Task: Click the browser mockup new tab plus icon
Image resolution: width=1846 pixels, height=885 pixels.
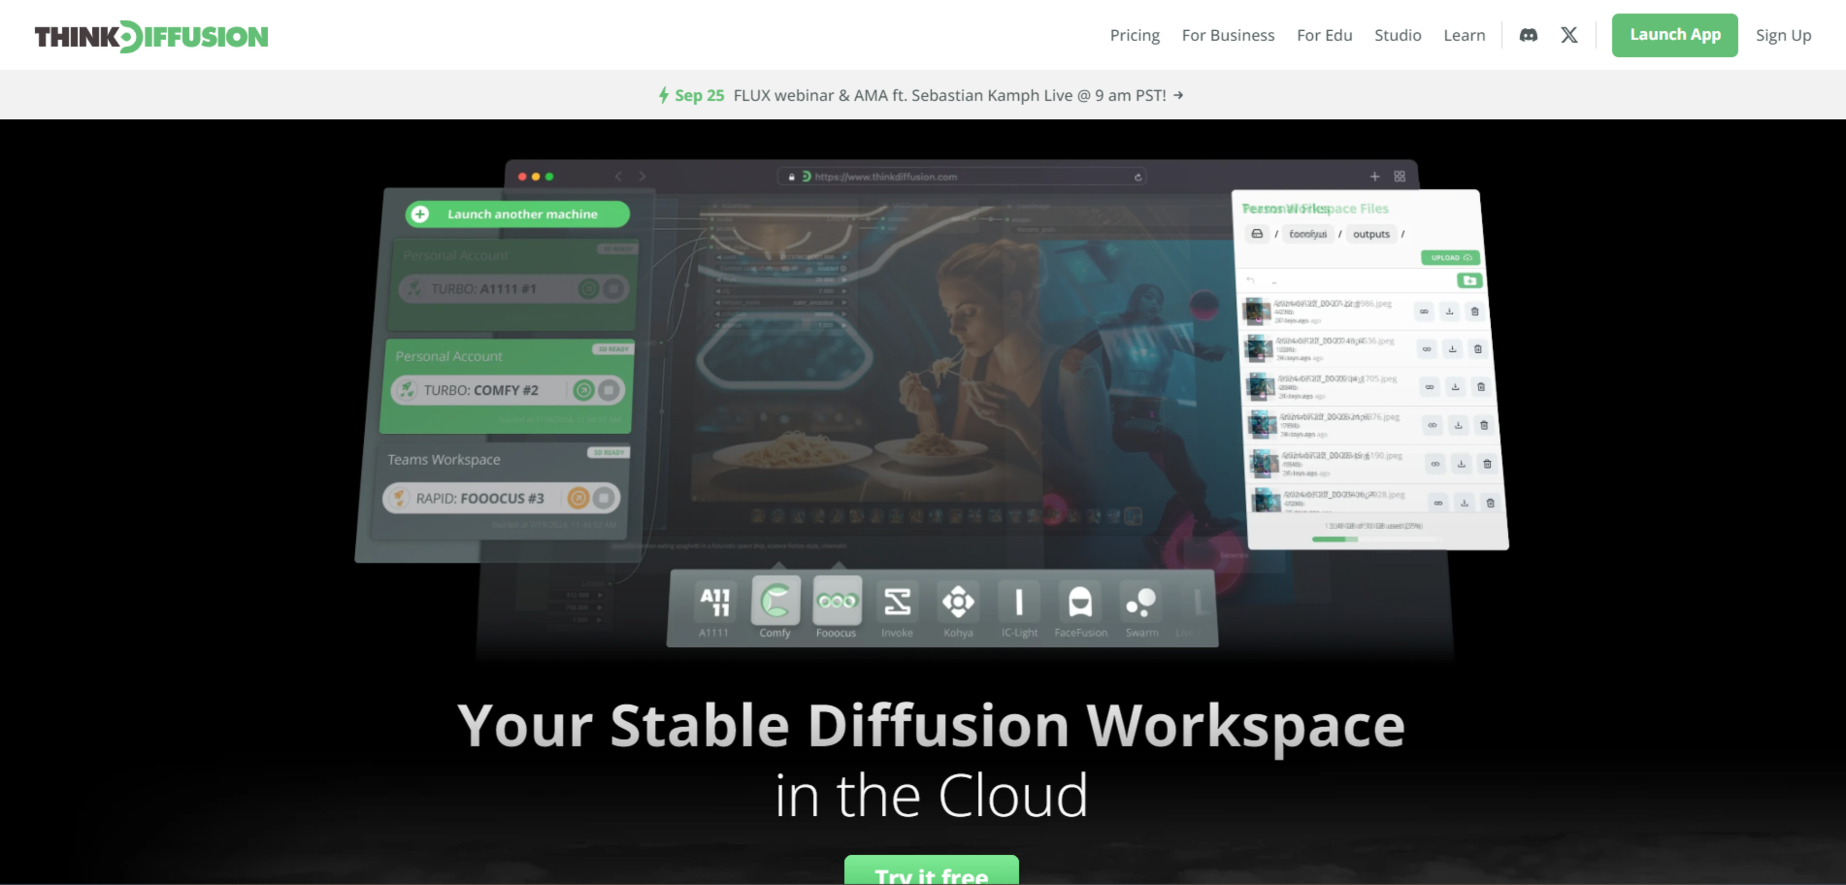Action: tap(1374, 176)
